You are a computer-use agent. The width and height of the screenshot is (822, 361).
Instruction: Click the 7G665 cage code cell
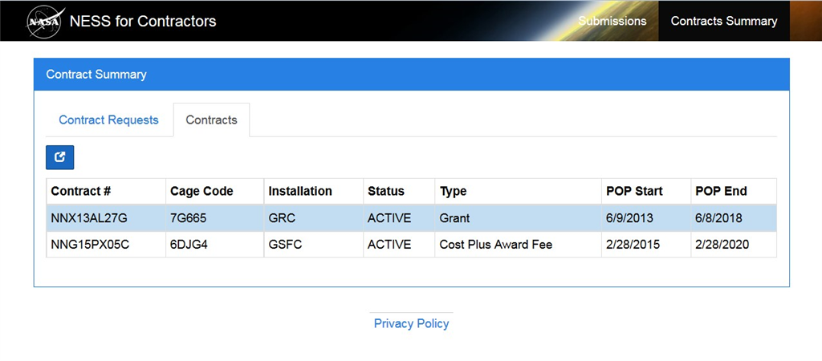(x=187, y=218)
